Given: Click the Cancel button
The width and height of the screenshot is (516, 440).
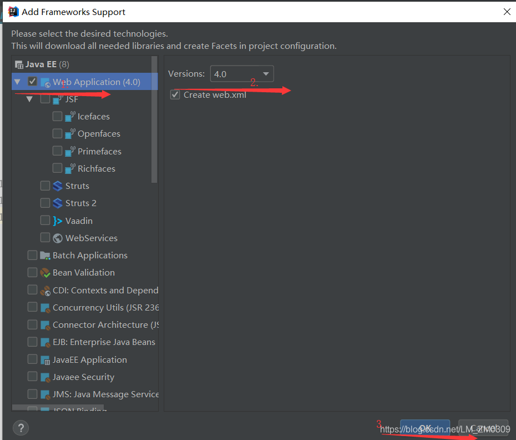Looking at the screenshot, I should point(483,428).
